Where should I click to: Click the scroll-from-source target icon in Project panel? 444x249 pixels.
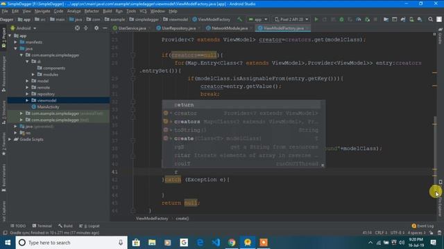[x=77, y=28]
